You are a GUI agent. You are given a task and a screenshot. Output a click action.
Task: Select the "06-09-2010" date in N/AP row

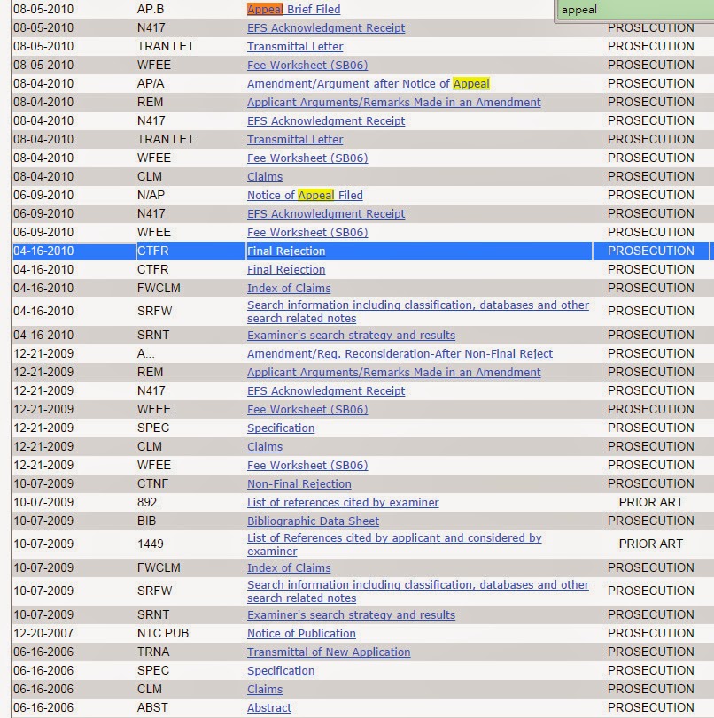tap(43, 195)
